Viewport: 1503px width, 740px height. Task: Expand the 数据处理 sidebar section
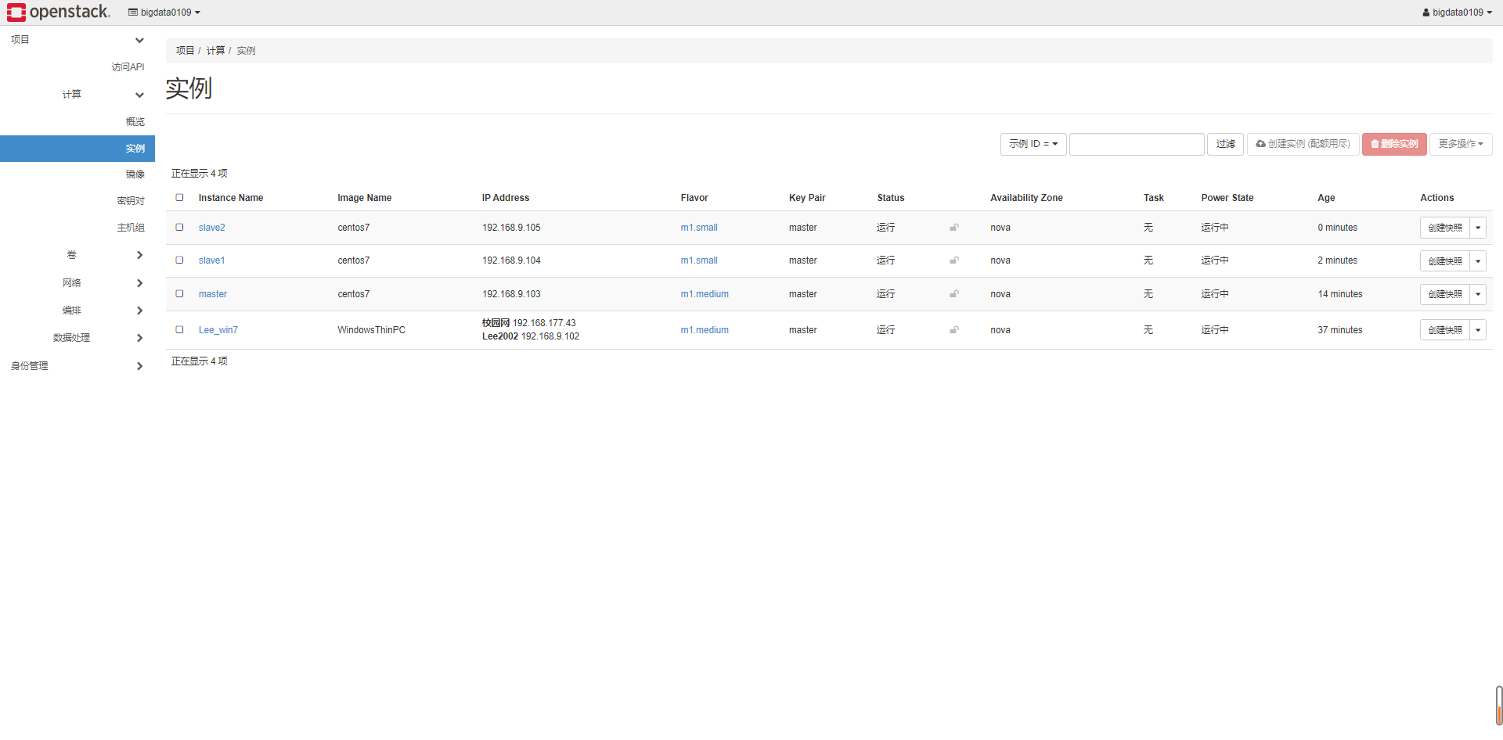click(77, 338)
